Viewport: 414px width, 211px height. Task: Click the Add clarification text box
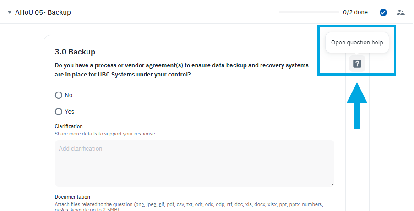pos(194,163)
